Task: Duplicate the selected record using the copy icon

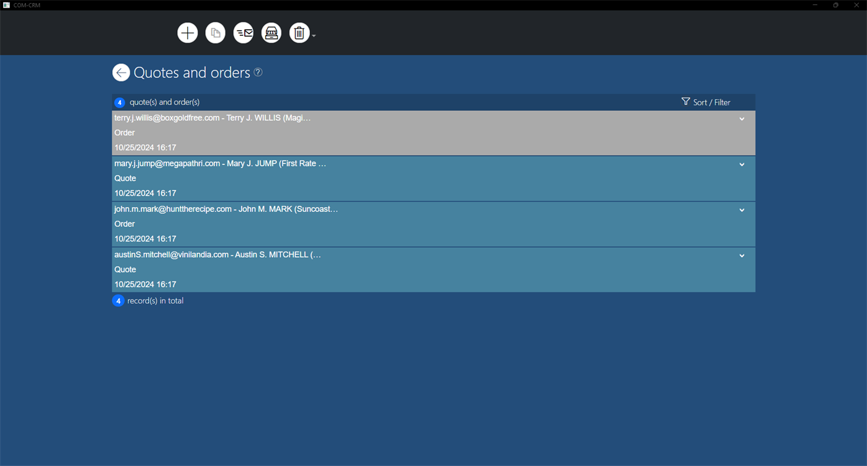Action: coord(215,33)
